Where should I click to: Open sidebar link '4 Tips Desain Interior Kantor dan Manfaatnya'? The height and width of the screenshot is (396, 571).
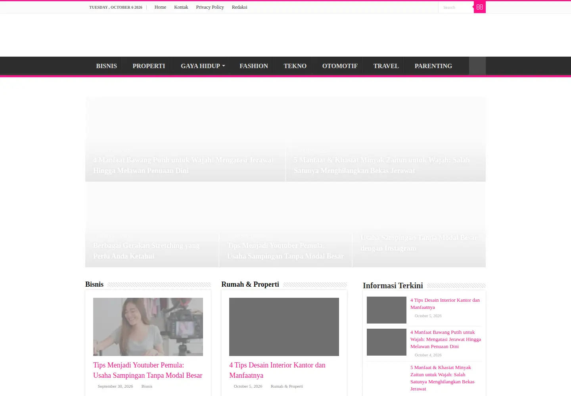click(x=445, y=304)
